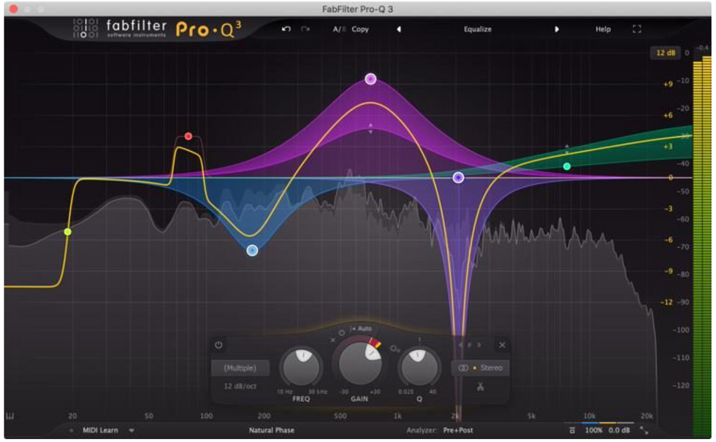Enable Auto threshold for dynamics
This screenshot has height=442, width=716.
pos(361,328)
